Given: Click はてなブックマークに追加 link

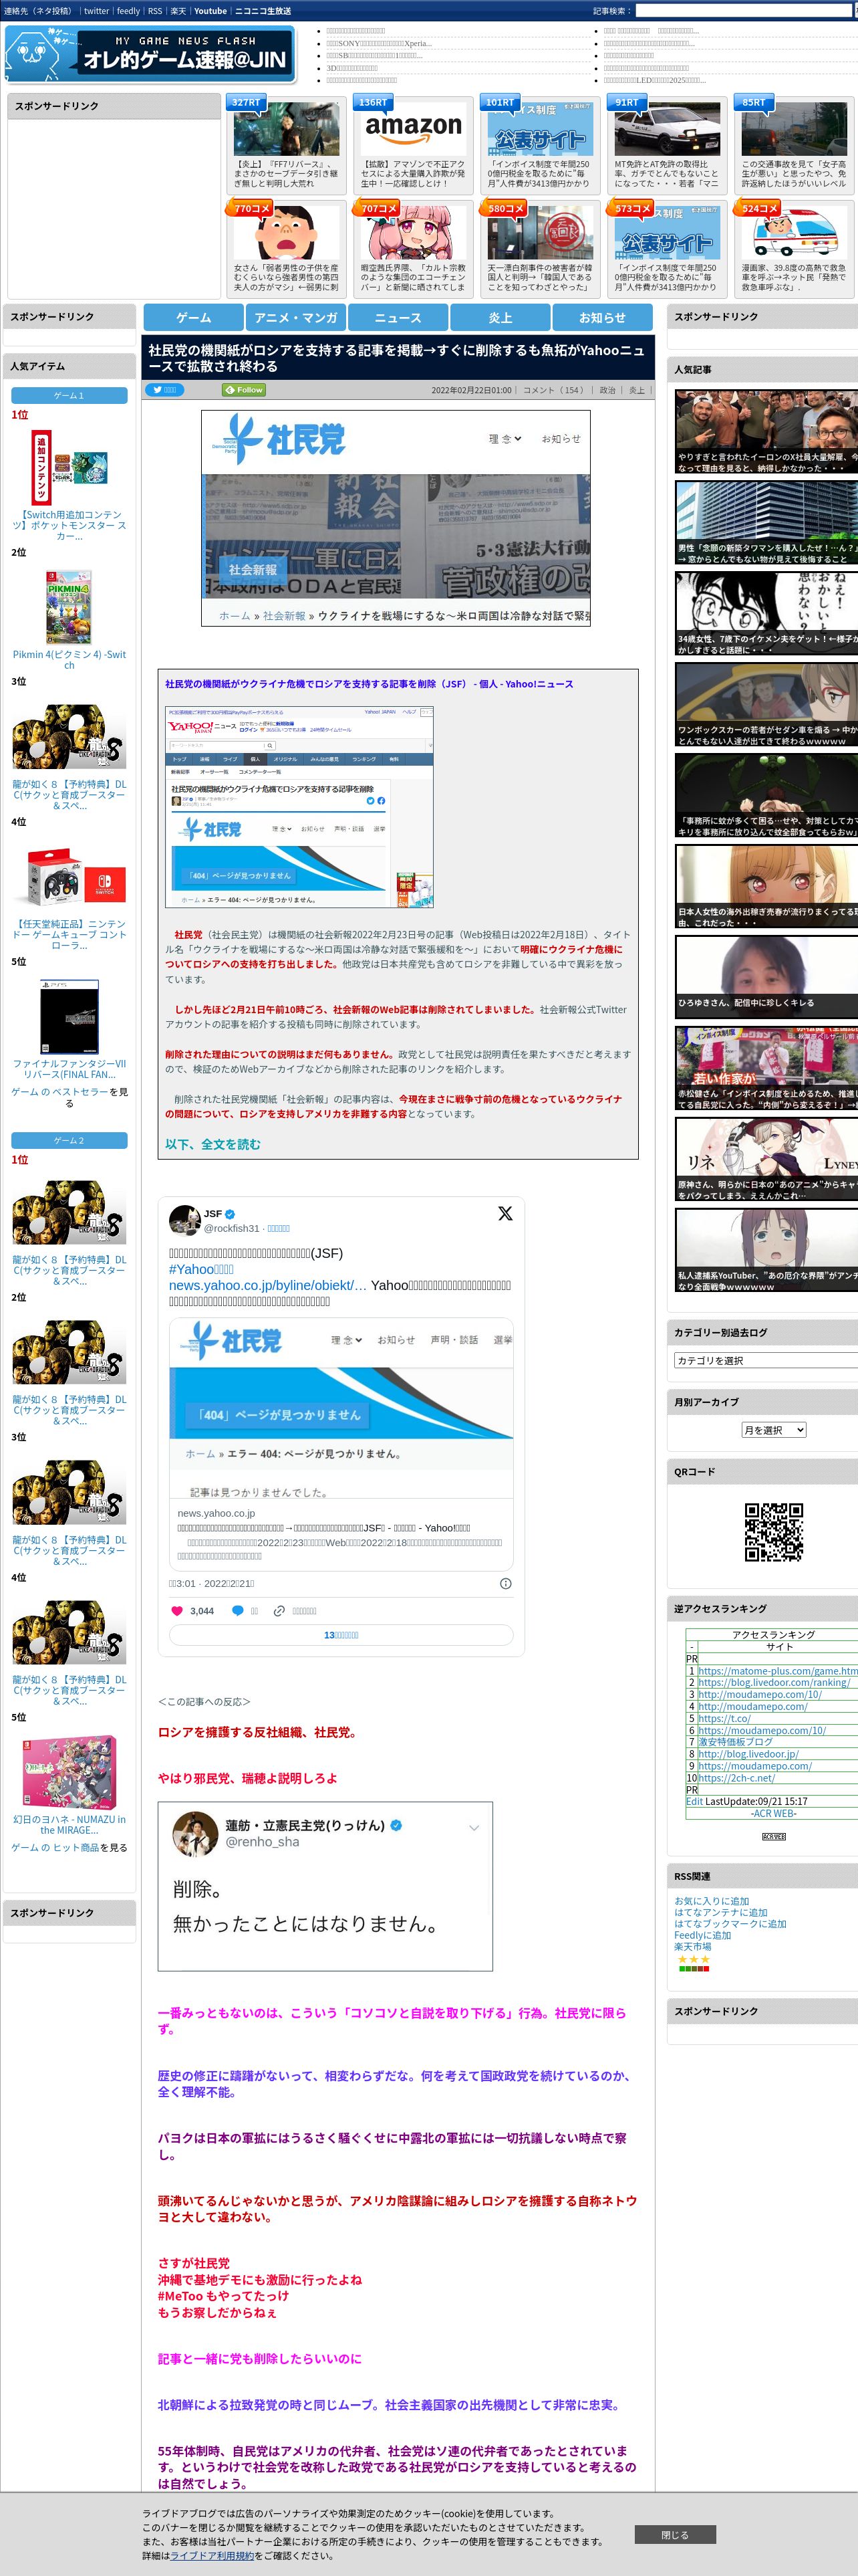Looking at the screenshot, I should [x=730, y=1924].
